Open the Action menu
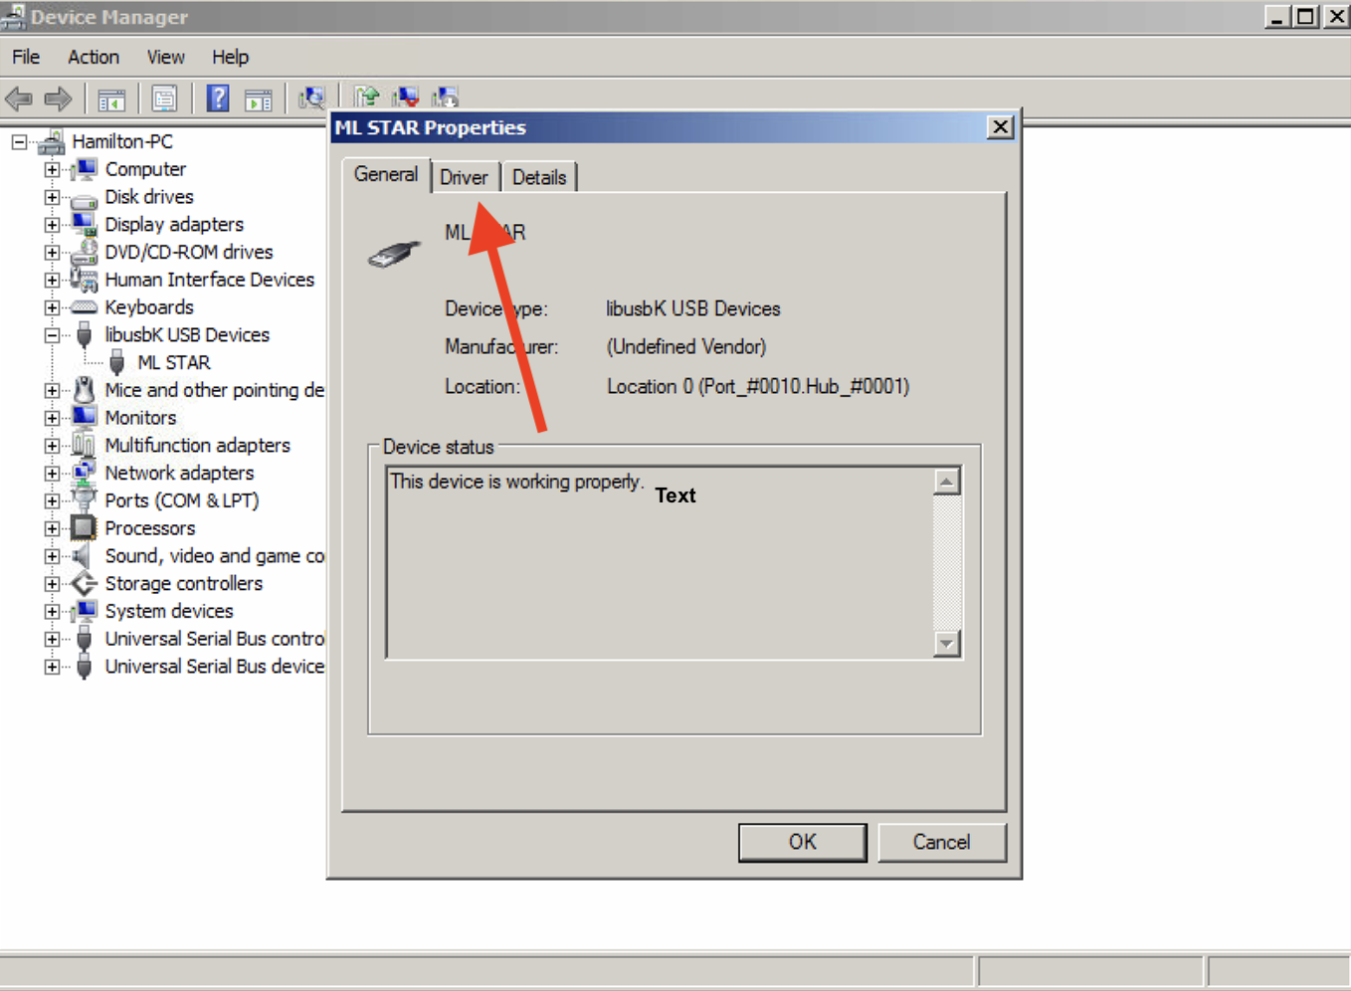Image resolution: width=1351 pixels, height=991 pixels. pyautogui.click(x=93, y=57)
